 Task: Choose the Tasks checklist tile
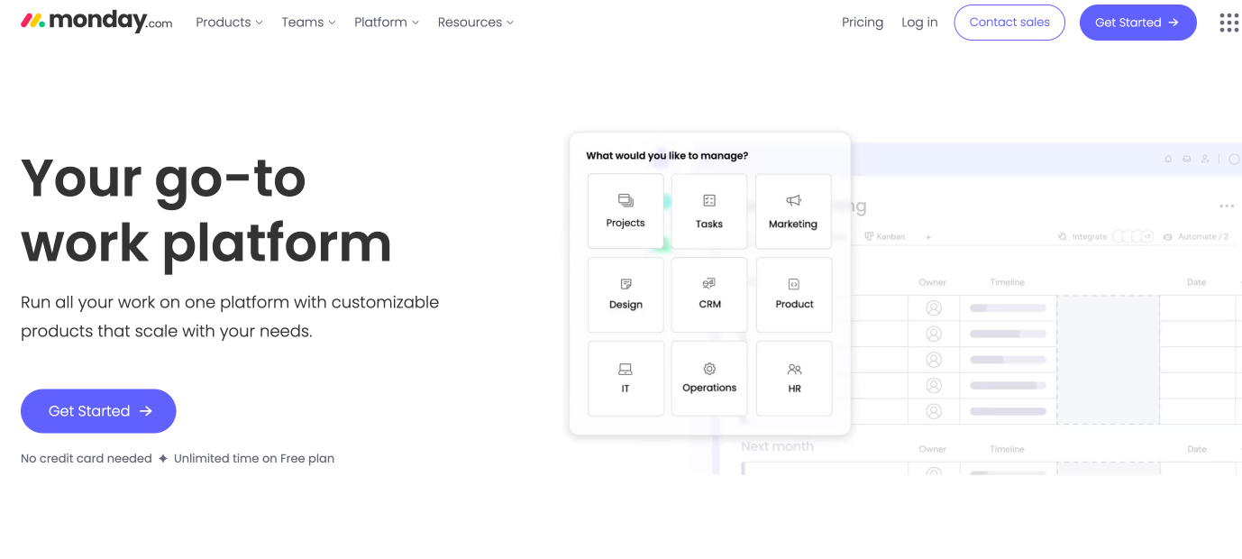709,211
